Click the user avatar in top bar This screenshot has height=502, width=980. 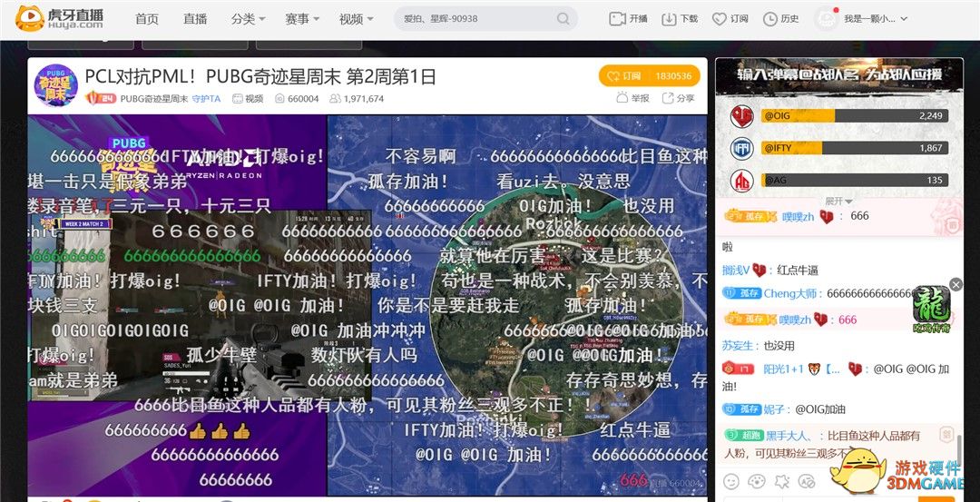tap(827, 19)
